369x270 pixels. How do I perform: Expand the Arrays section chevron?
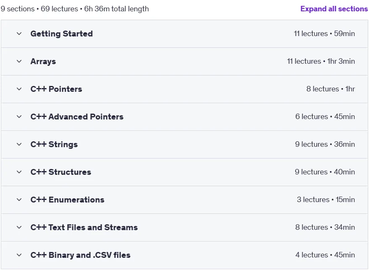[19, 61]
